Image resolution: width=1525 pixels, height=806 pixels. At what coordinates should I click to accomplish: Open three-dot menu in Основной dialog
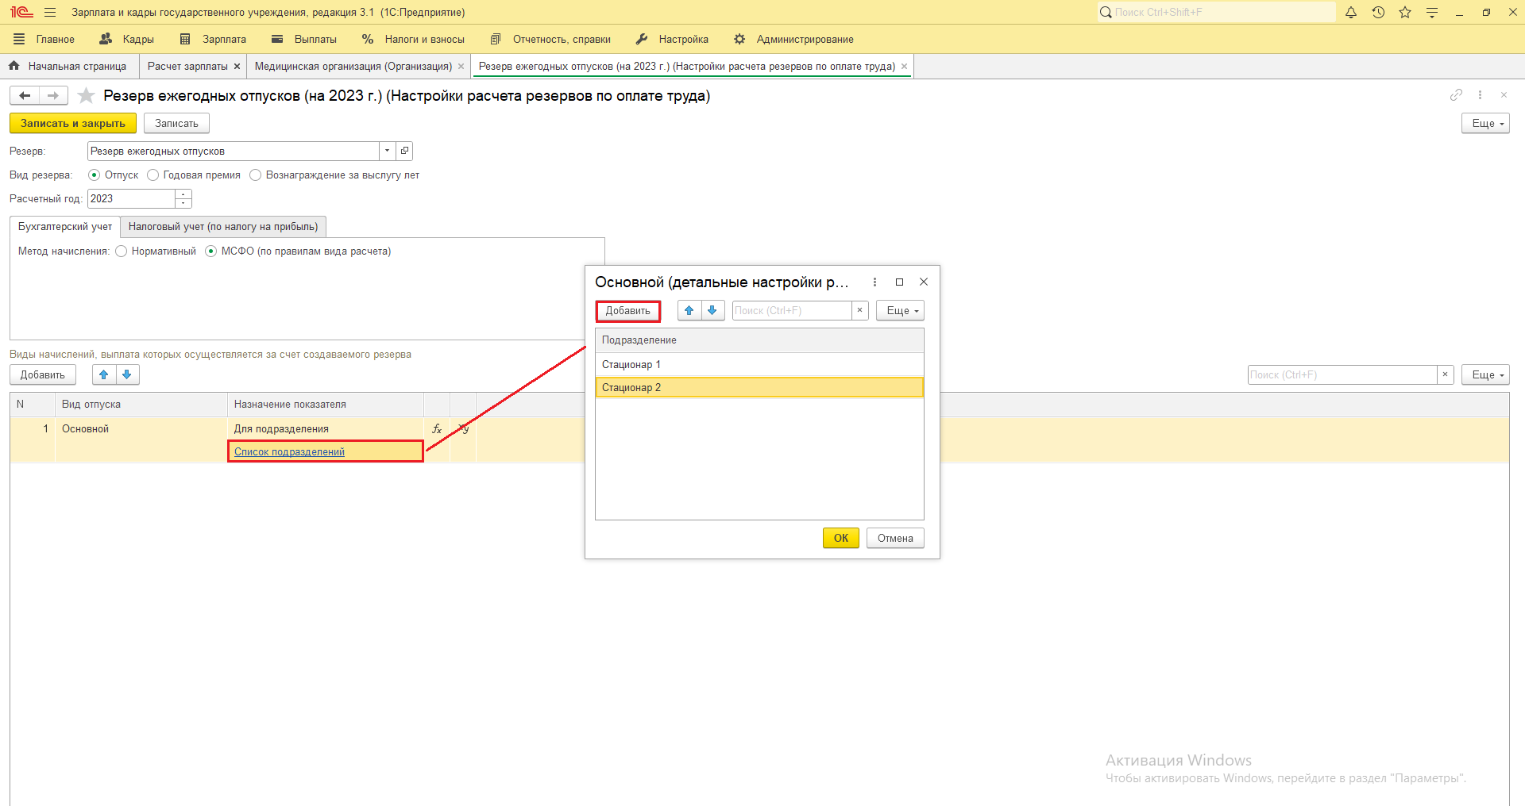(874, 282)
